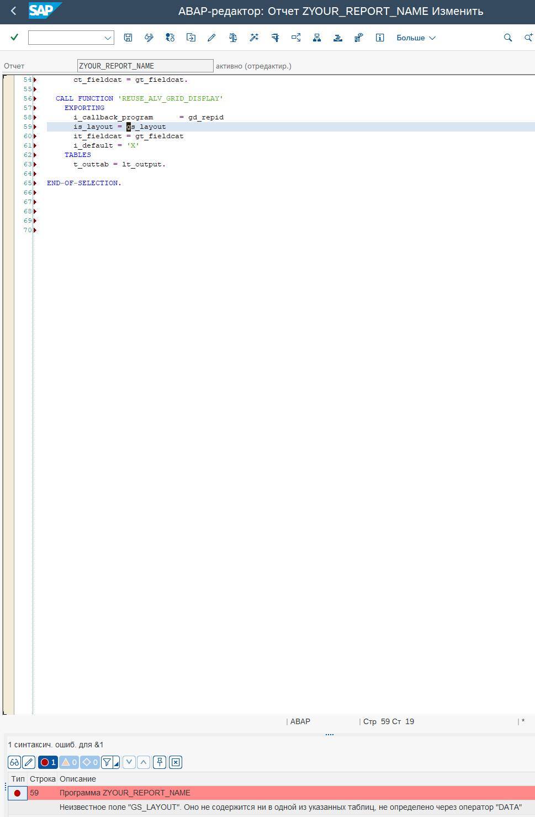Close the syntax error panel
535x817 pixels.
[x=176, y=762]
